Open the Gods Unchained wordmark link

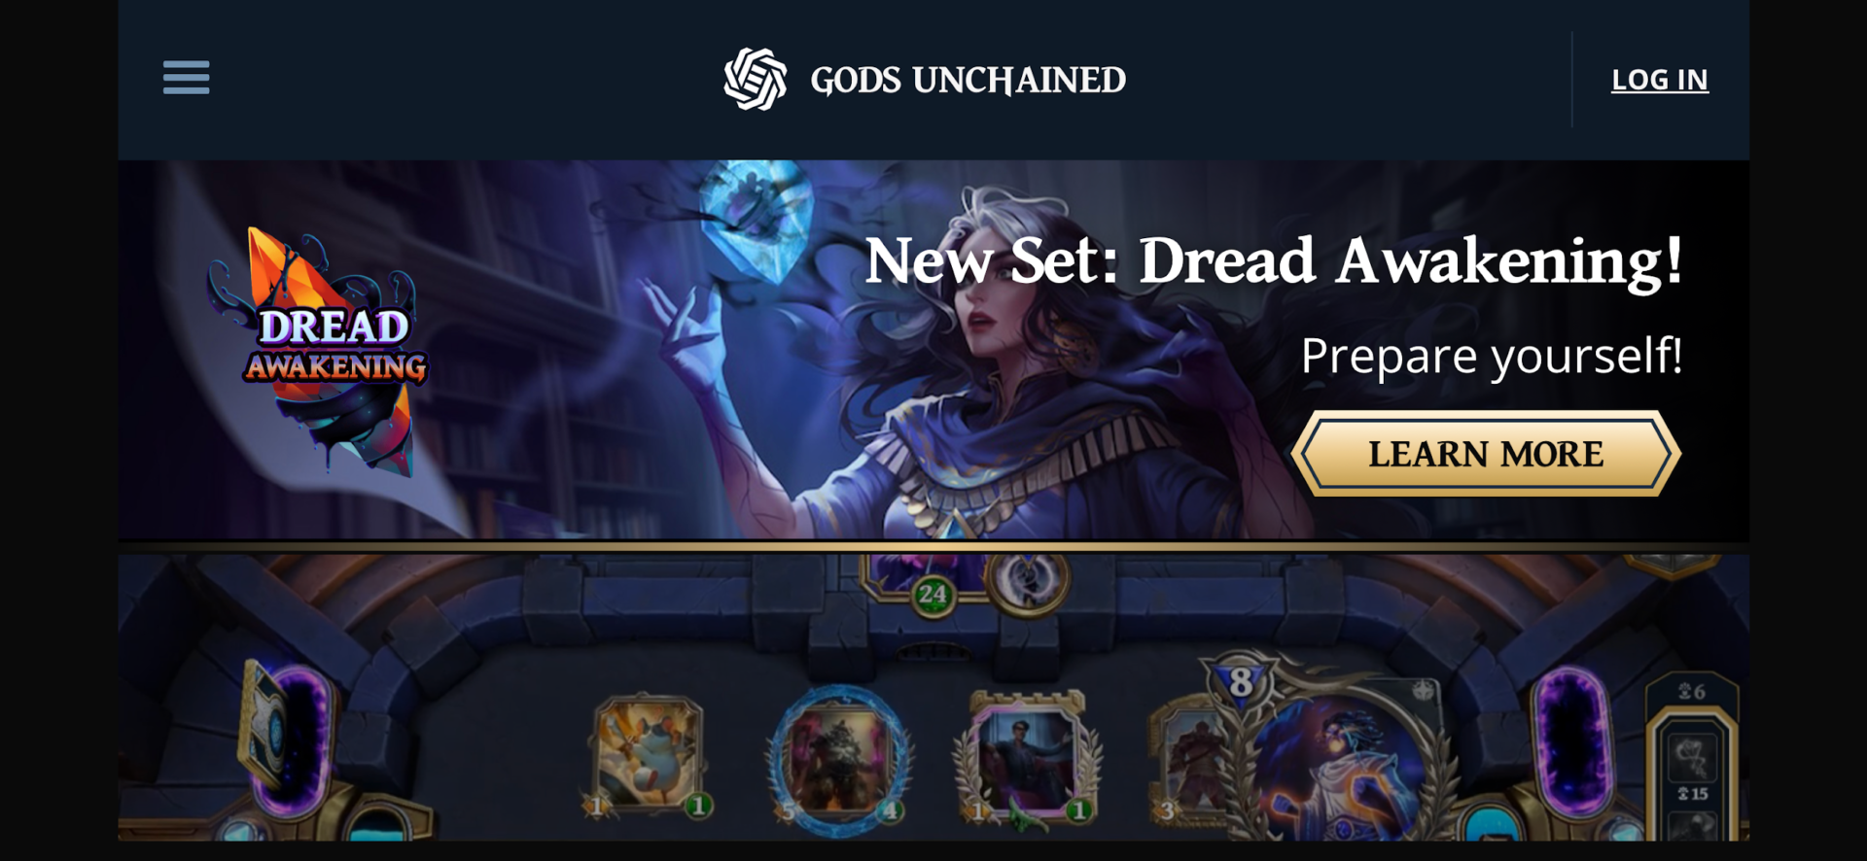pos(968,80)
